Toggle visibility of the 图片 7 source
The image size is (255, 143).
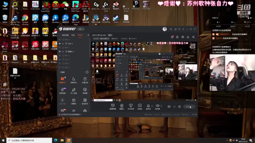[60, 47]
